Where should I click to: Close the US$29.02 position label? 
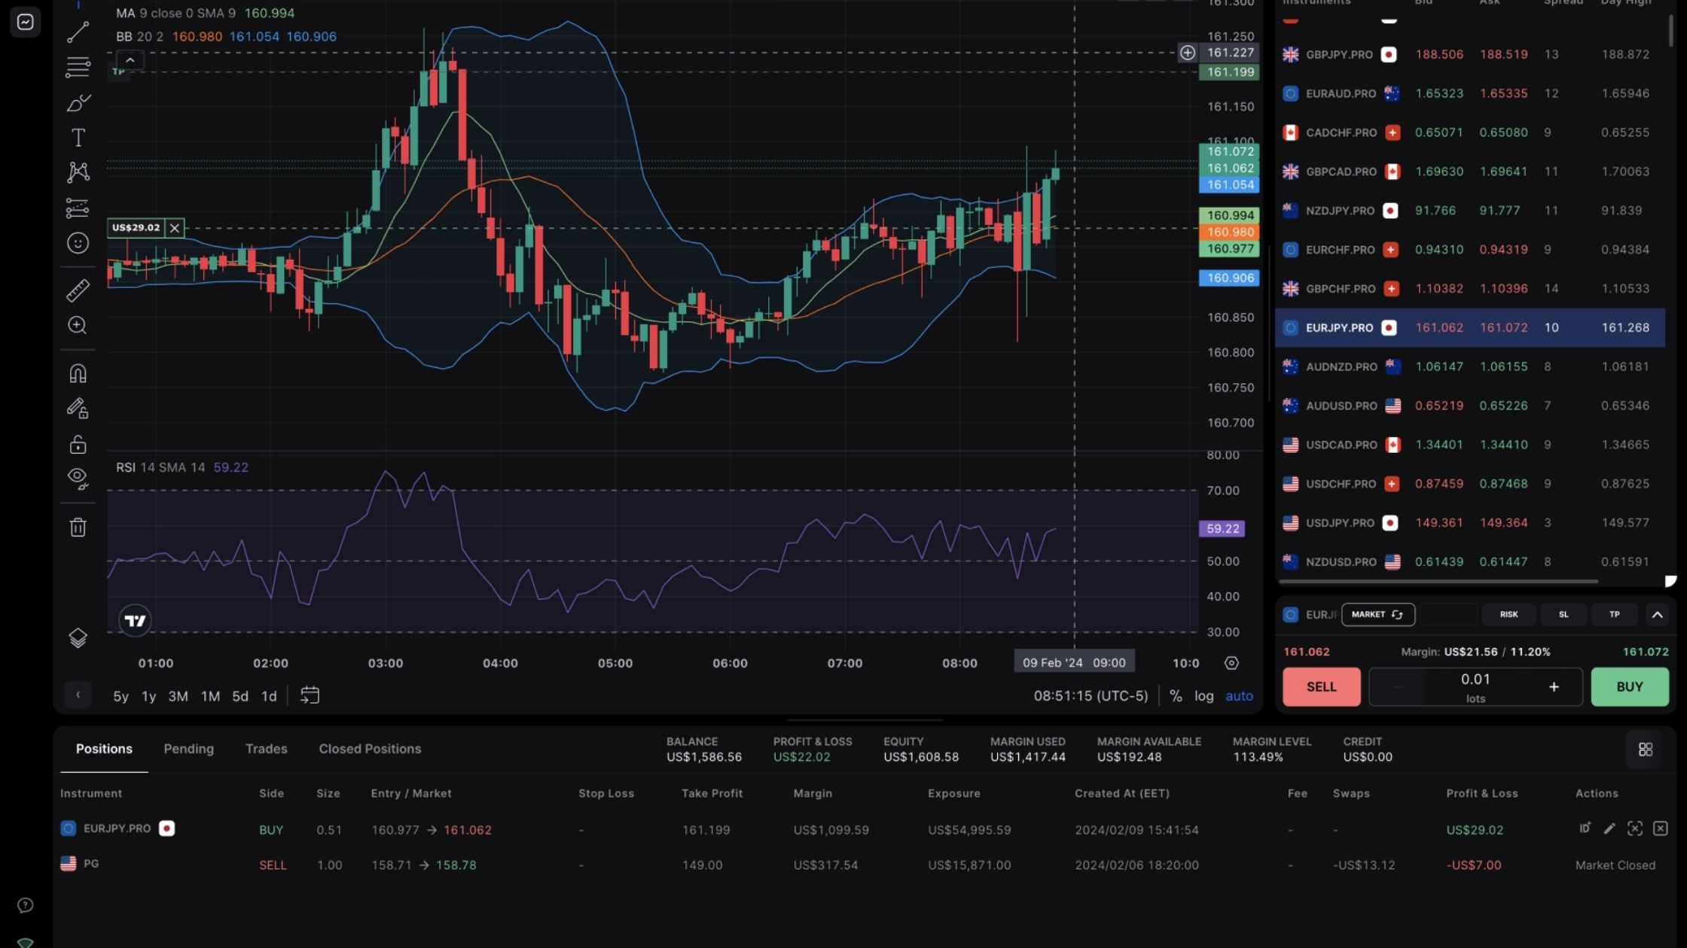pos(174,228)
